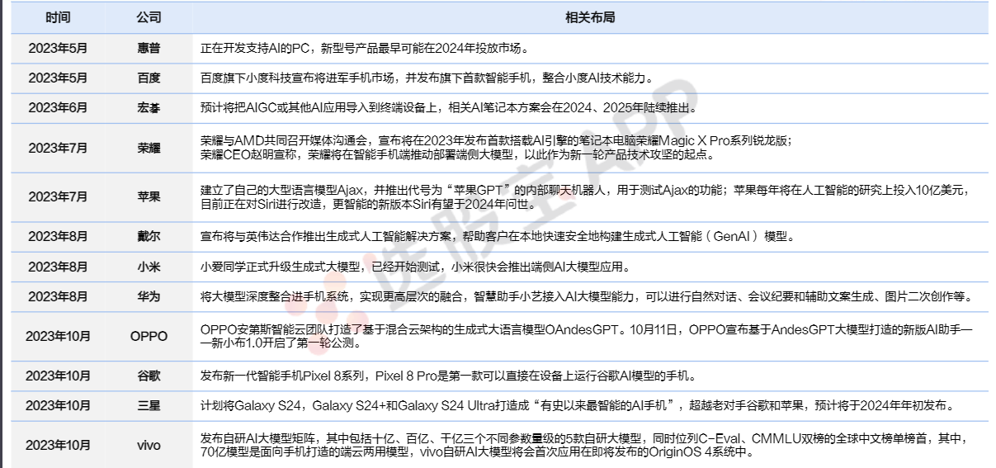The image size is (996, 468).
Task: Click the 公司 column header
Action: [x=149, y=17]
